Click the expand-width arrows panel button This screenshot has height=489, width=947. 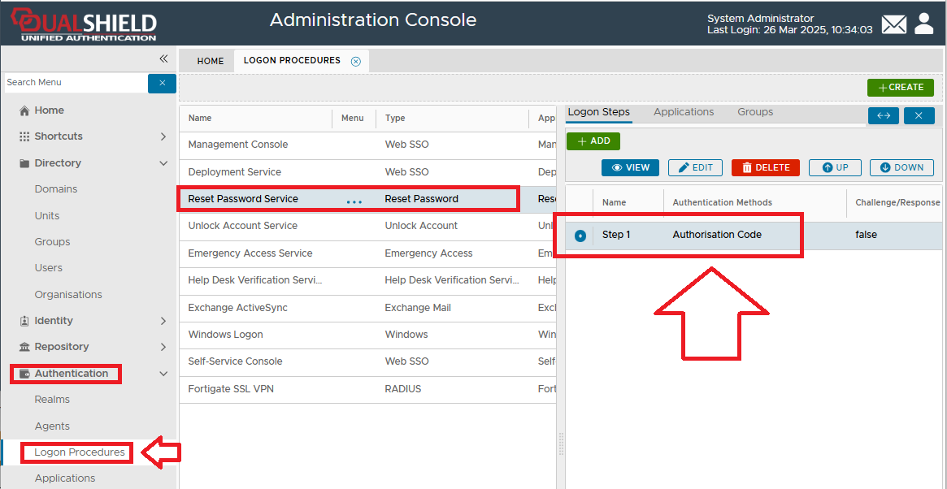click(x=884, y=116)
